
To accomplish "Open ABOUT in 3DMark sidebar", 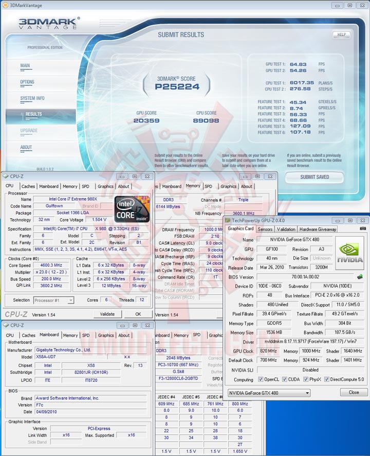I will coord(26,147).
